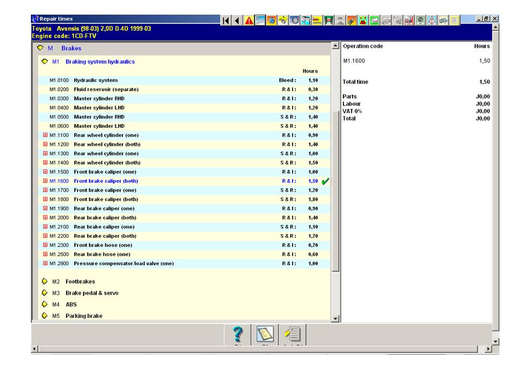Expand the M1.2900 Pressure compensator row
The image size is (520, 390).
[x=45, y=264]
